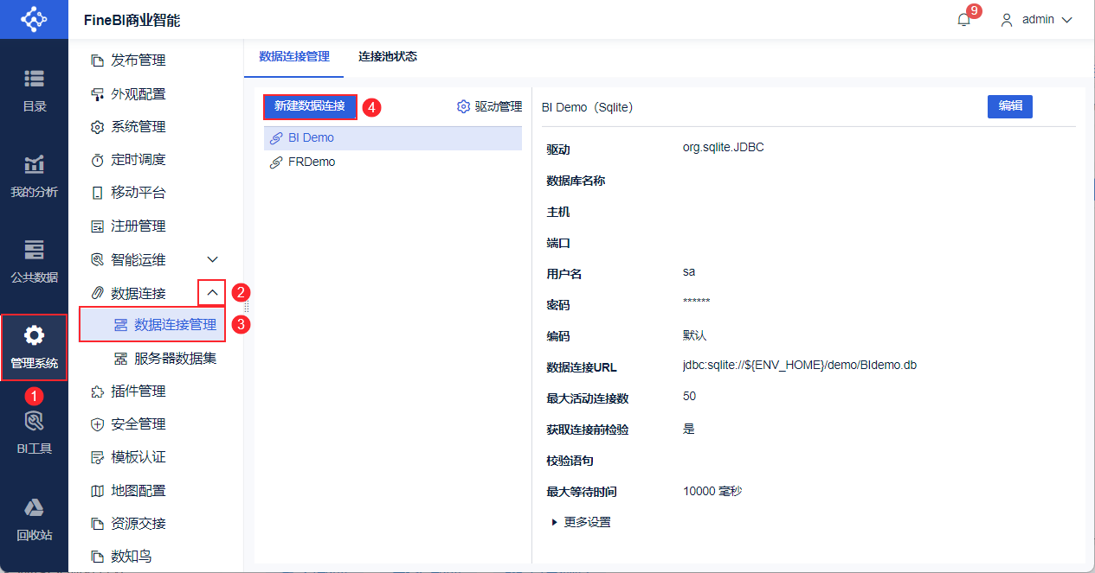Click the BI Demo link icon
Viewport: 1095px width, 573px height.
(276, 138)
